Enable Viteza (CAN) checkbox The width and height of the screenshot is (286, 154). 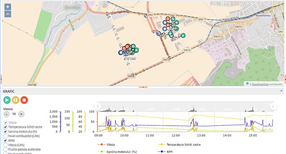coord(5,145)
